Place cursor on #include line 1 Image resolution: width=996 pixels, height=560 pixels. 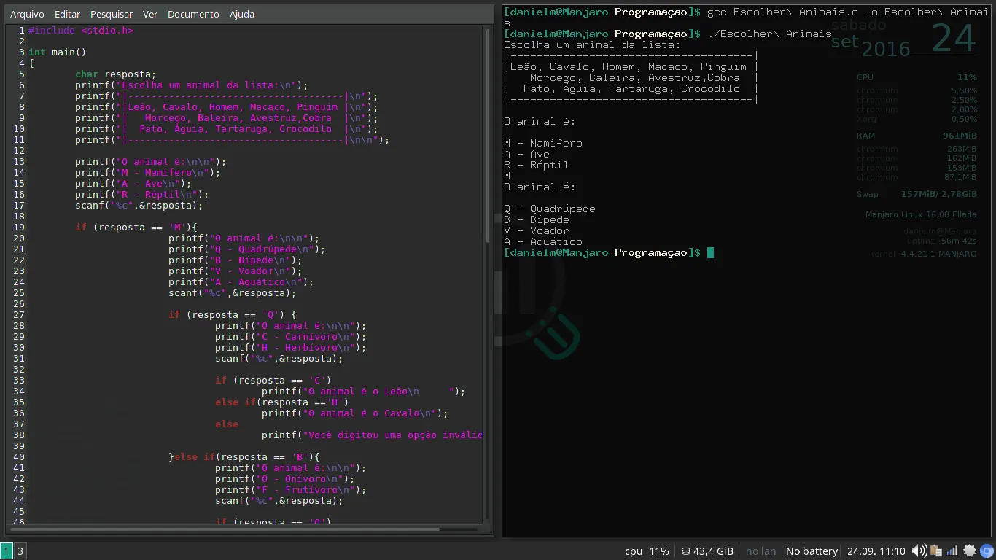click(x=81, y=31)
